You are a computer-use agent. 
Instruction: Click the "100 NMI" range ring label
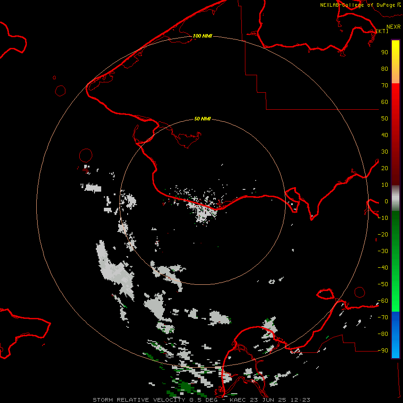pos(202,36)
